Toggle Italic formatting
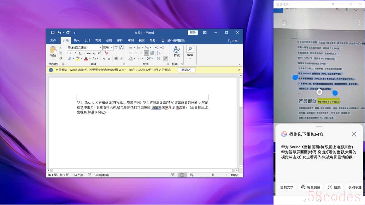 click(x=75, y=53)
